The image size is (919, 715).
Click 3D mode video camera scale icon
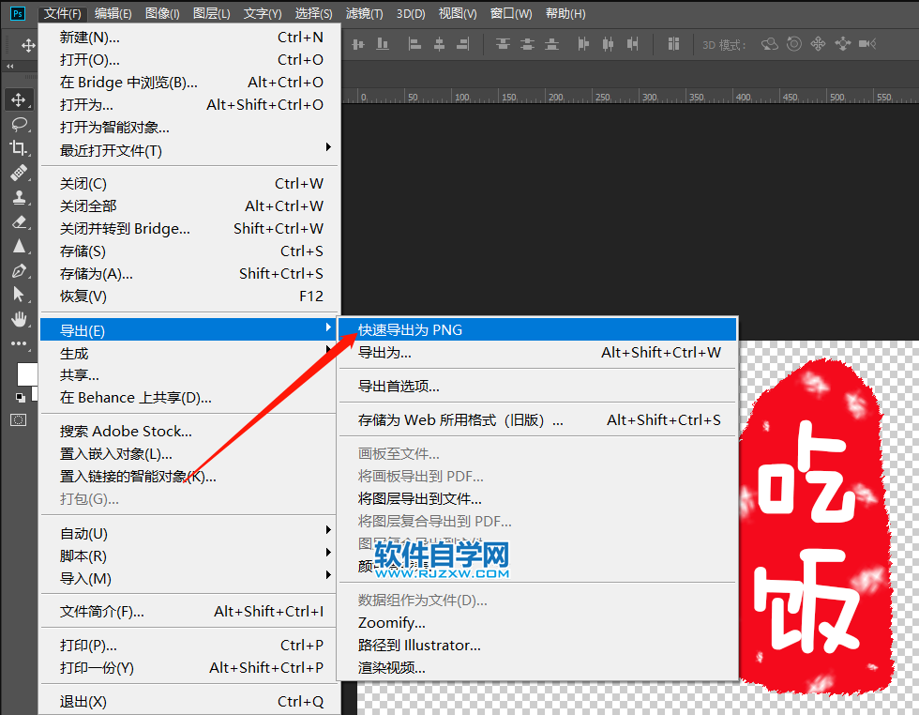click(867, 44)
